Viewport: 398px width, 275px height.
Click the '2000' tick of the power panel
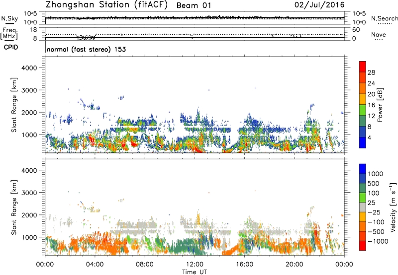point(29,113)
